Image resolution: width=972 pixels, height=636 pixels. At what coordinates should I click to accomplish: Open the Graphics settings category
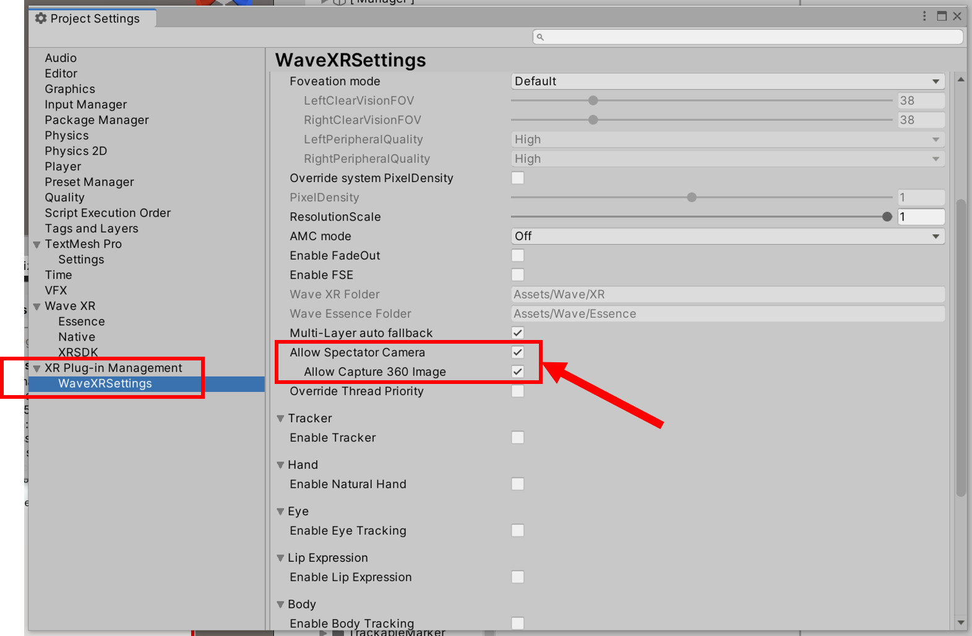70,89
